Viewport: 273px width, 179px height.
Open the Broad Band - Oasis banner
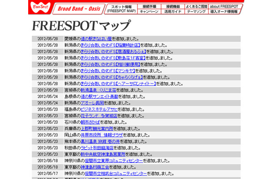(79, 9)
